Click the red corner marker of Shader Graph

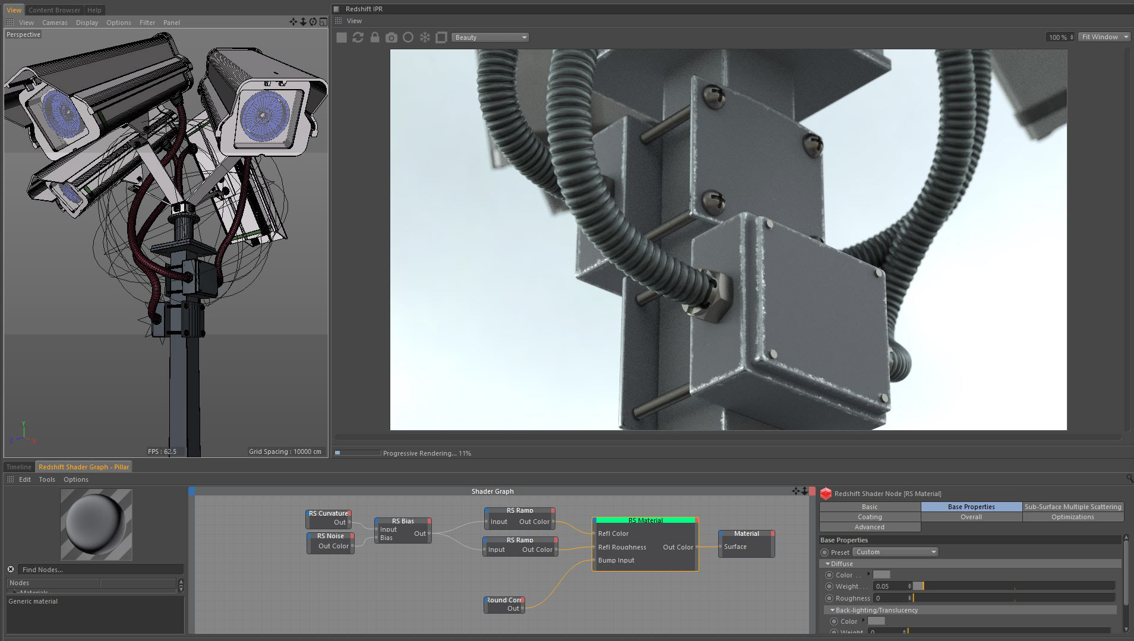coord(813,491)
